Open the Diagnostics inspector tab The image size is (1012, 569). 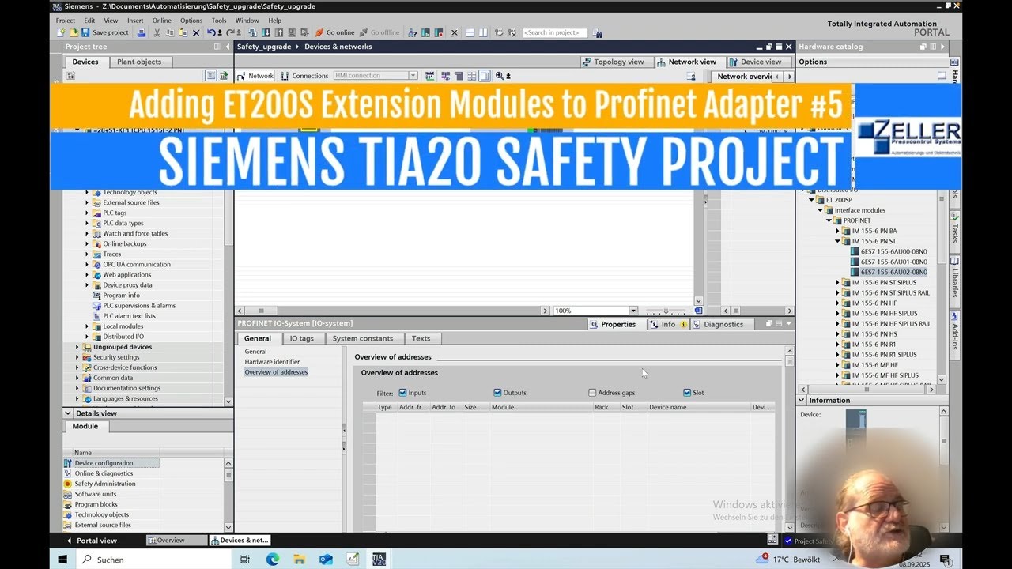718,324
